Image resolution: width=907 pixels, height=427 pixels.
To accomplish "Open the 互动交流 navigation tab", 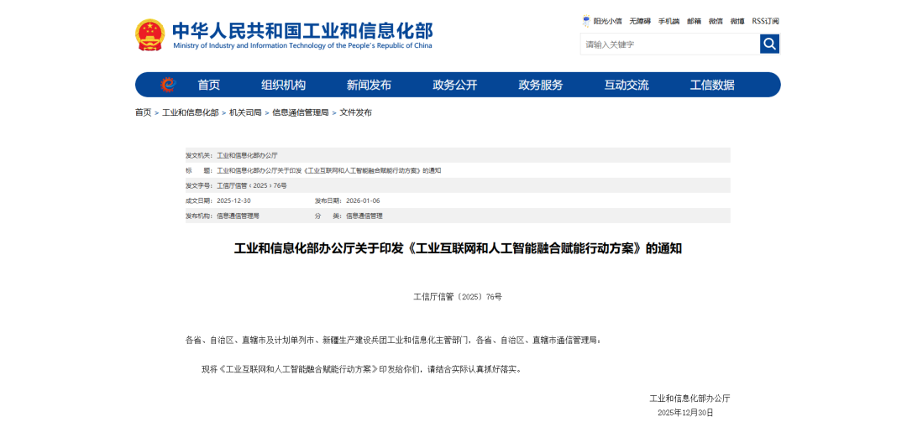I will pyautogui.click(x=627, y=85).
